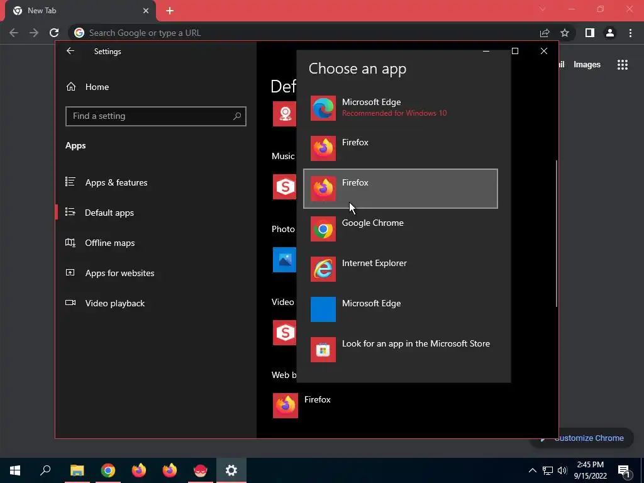
Task: Open Settings gear on taskbar
Action: (x=231, y=470)
